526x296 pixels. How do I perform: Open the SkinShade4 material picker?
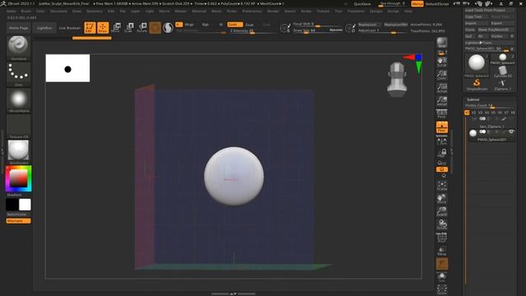click(x=18, y=152)
